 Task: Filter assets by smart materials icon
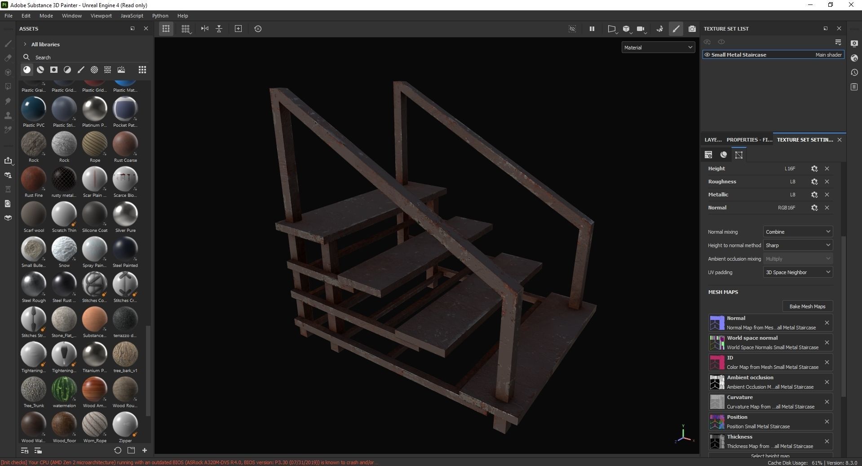pos(40,70)
